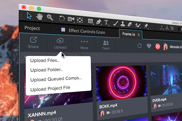Screen dimensions: 182x121
Task: Select the Rectangle shape tool
Action: pos(90,21)
